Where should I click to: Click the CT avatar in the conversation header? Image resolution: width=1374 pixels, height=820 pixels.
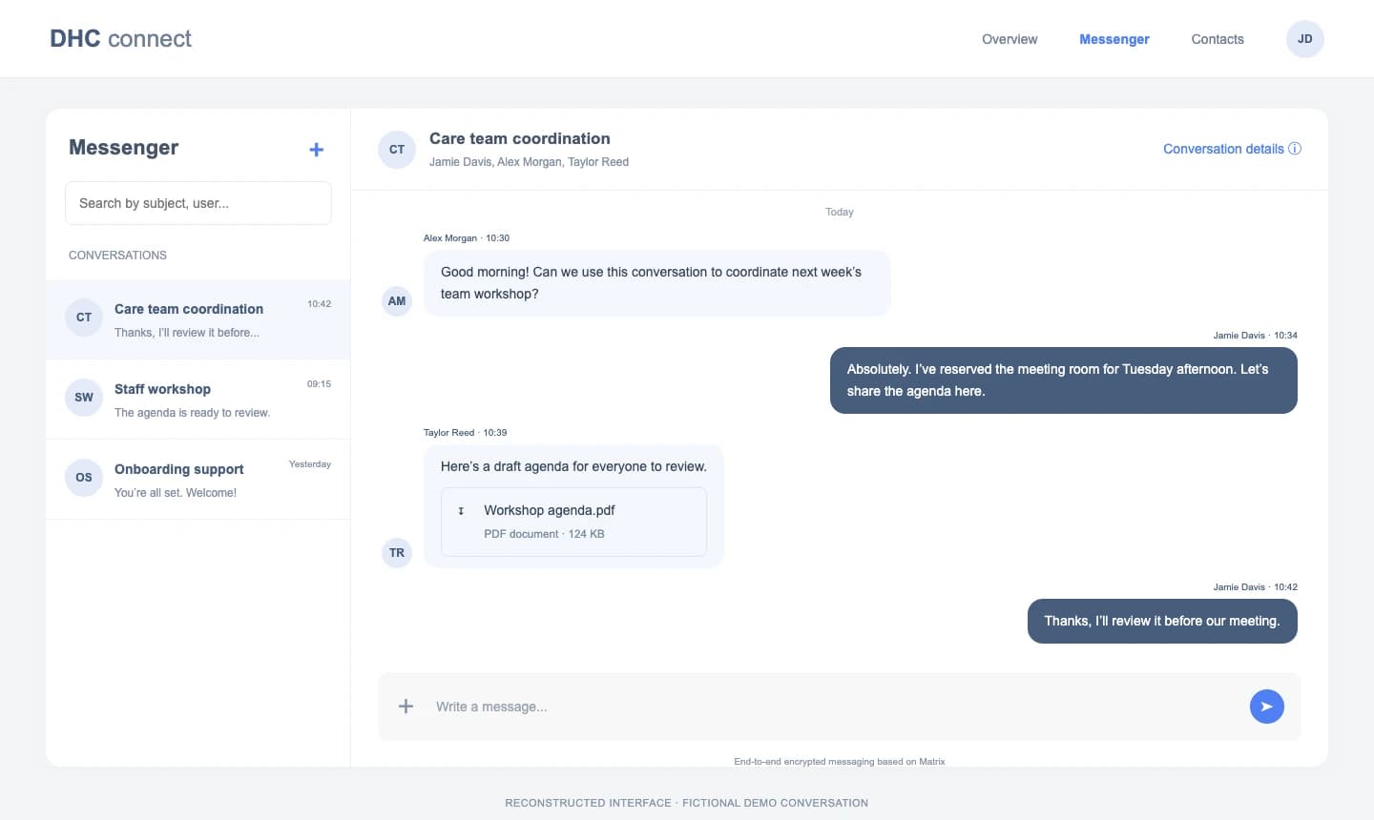click(x=397, y=150)
